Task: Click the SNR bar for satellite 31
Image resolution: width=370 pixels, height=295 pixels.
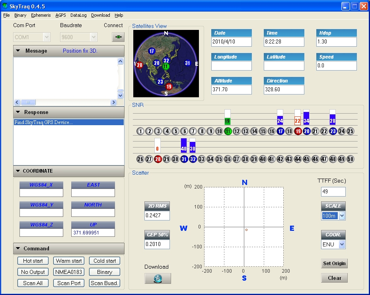Action: coord(183,145)
